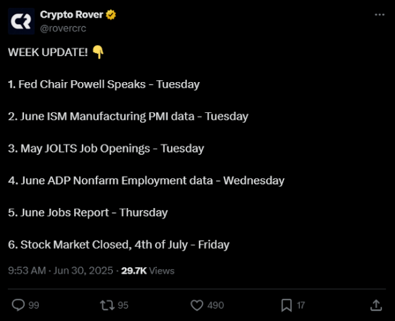Repost this tweet using the retweet icon
This screenshot has width=395, height=321.
[x=107, y=305]
